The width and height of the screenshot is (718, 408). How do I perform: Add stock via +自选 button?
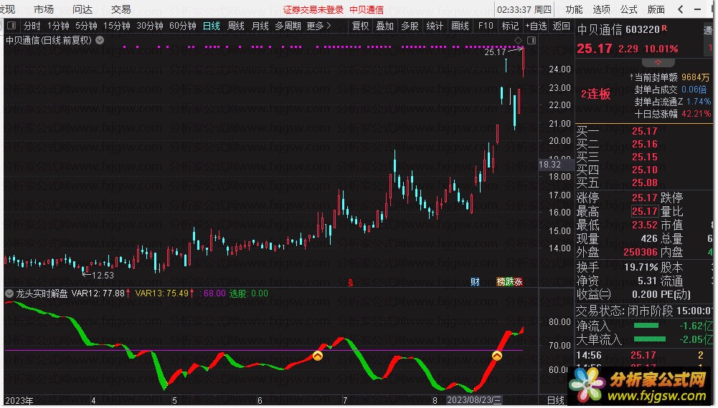[x=536, y=26]
